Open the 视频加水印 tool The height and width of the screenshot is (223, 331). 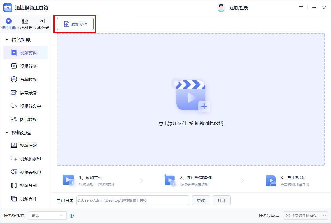25,159
